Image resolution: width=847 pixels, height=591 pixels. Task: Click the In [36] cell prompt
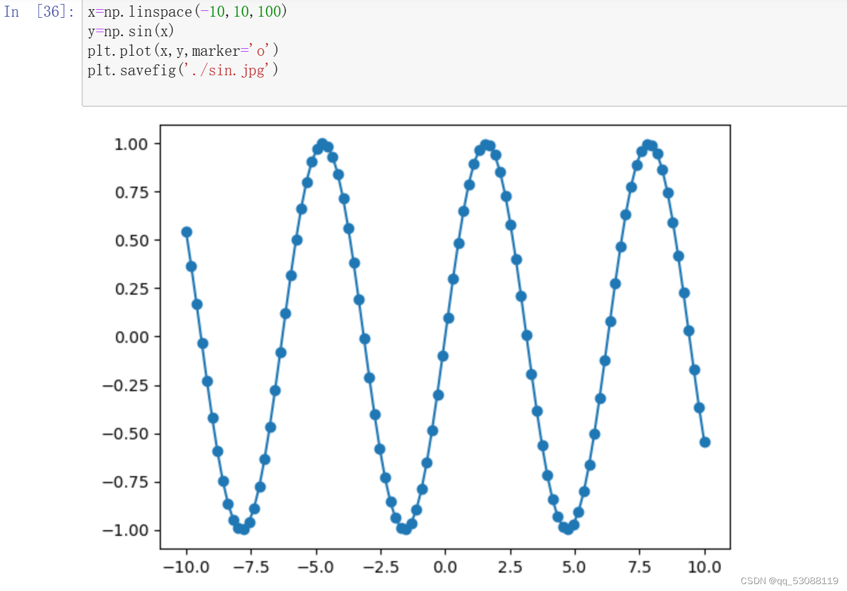(x=39, y=11)
